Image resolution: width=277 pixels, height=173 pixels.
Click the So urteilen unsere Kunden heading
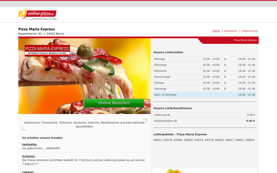point(42,138)
